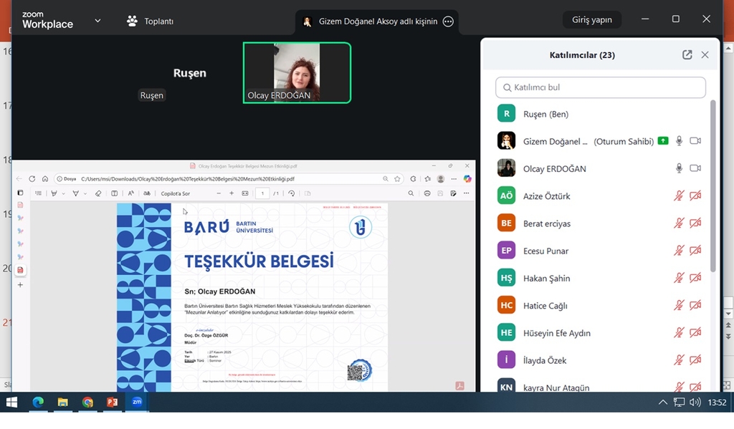Click Hakan Şahin's muted microphone icon

[679, 278]
